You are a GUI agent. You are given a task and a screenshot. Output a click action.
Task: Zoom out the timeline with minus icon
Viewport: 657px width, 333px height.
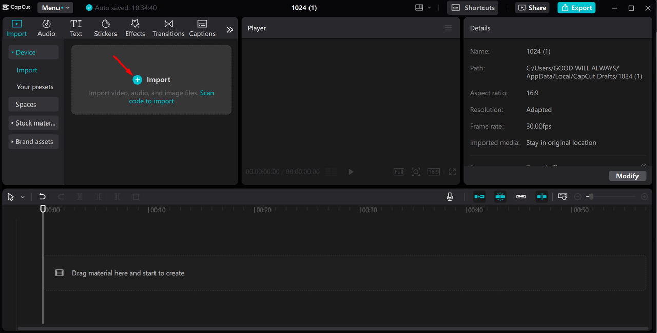578,197
